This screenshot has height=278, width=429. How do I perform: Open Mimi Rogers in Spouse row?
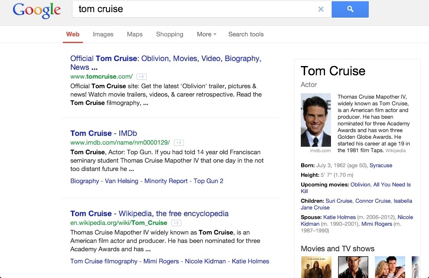[377, 224]
